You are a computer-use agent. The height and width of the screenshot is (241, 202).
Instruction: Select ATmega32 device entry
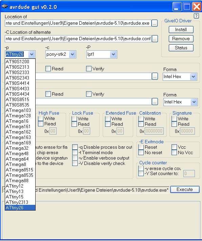click(20, 148)
